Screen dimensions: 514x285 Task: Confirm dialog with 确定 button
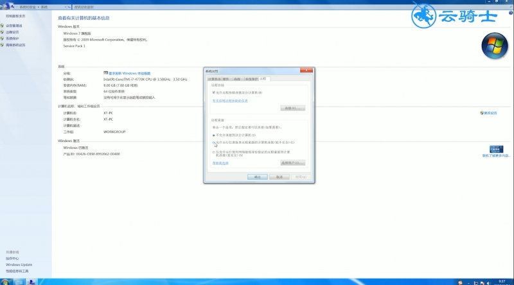click(258, 177)
